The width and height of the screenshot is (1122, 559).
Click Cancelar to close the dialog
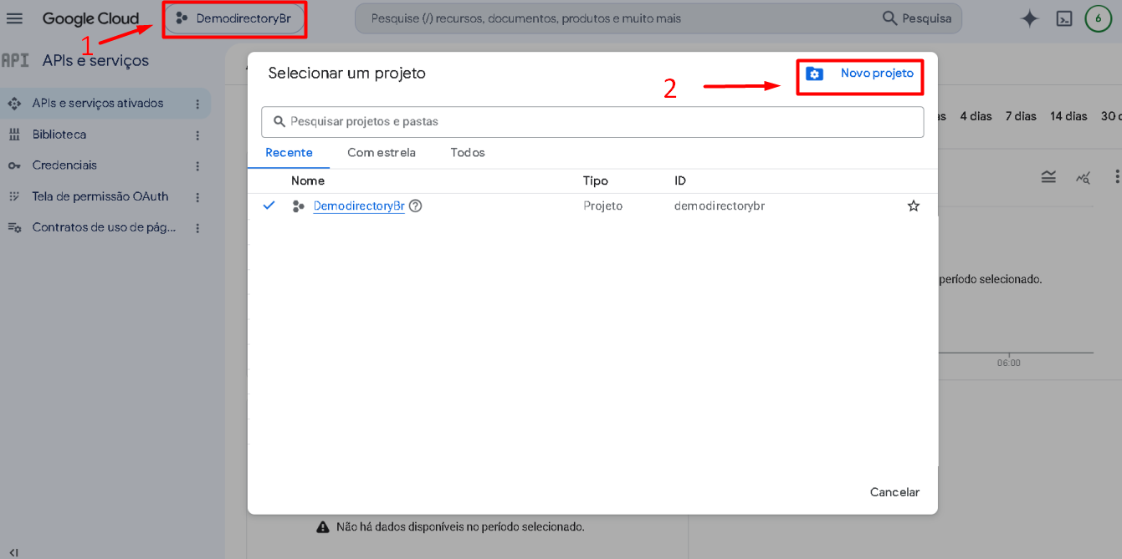coord(894,492)
